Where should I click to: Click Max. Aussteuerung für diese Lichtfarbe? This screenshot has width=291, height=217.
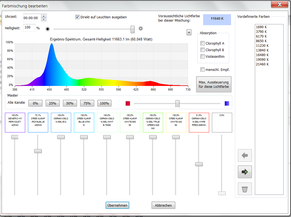click(214, 84)
